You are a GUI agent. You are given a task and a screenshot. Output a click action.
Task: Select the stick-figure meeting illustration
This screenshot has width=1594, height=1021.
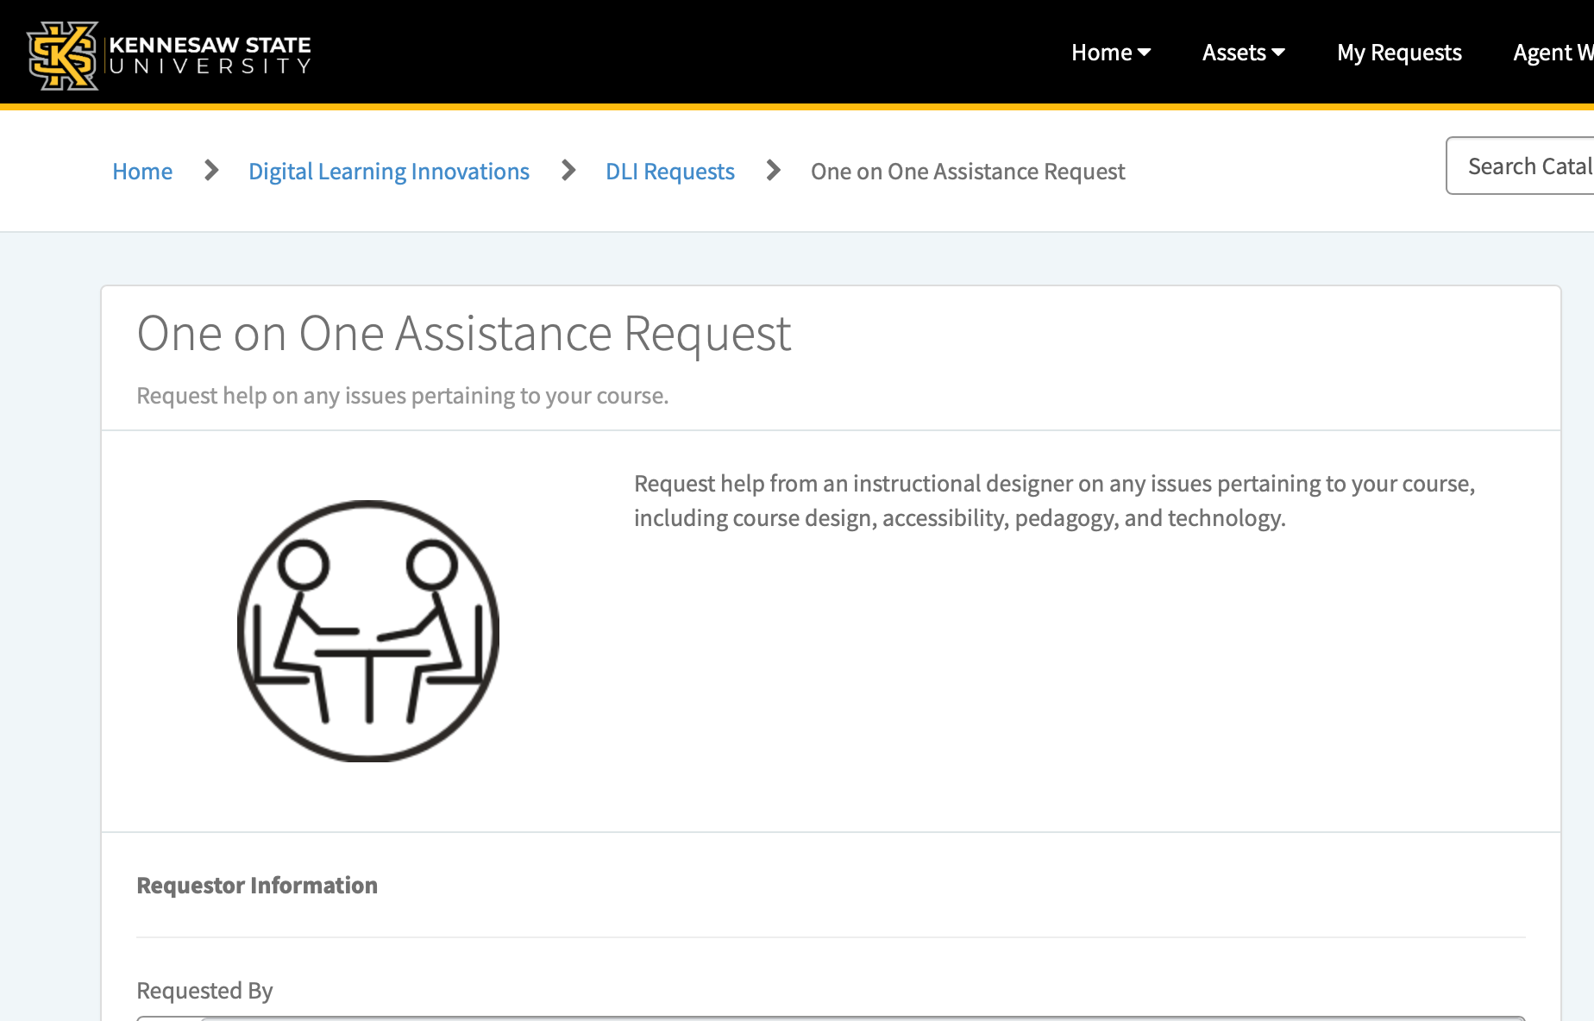click(x=369, y=630)
